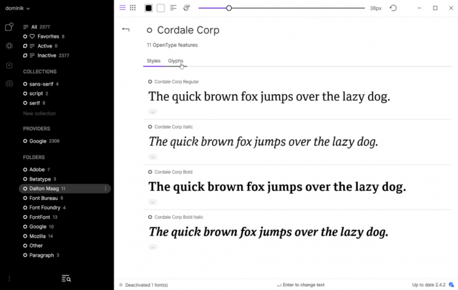The width and height of the screenshot is (458, 290).
Task: Click 'Deactivated 1 font(s)' status message
Action: (147, 285)
